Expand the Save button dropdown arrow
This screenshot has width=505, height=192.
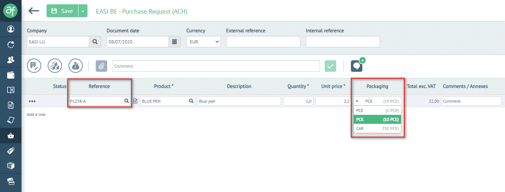(x=83, y=11)
